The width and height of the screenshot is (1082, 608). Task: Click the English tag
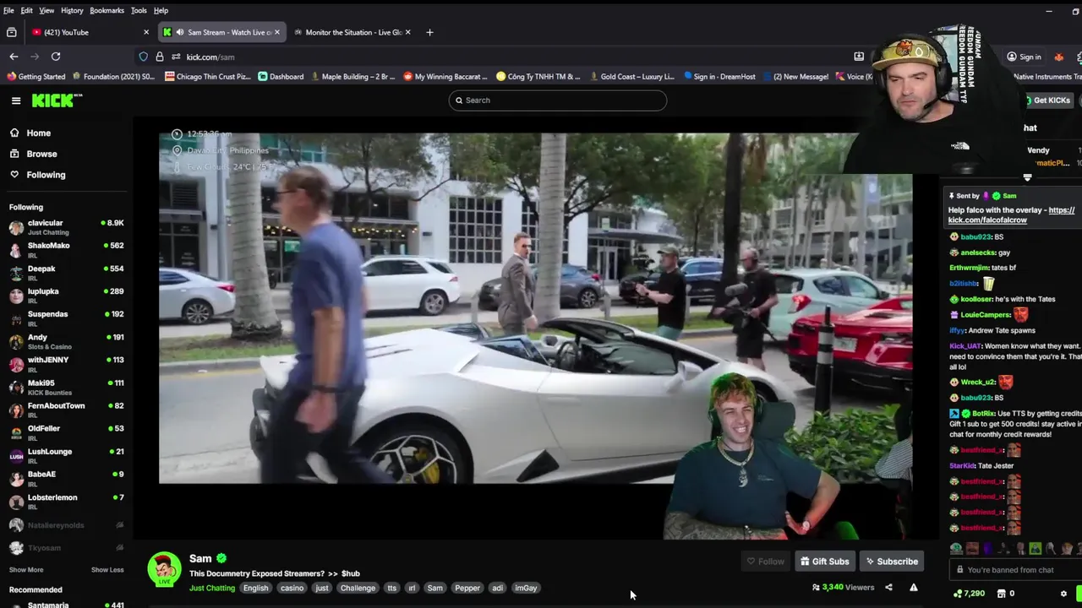255,588
